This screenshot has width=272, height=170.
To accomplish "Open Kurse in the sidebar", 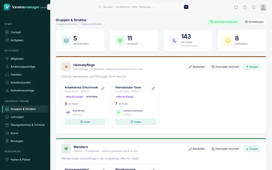I will click(25, 133).
